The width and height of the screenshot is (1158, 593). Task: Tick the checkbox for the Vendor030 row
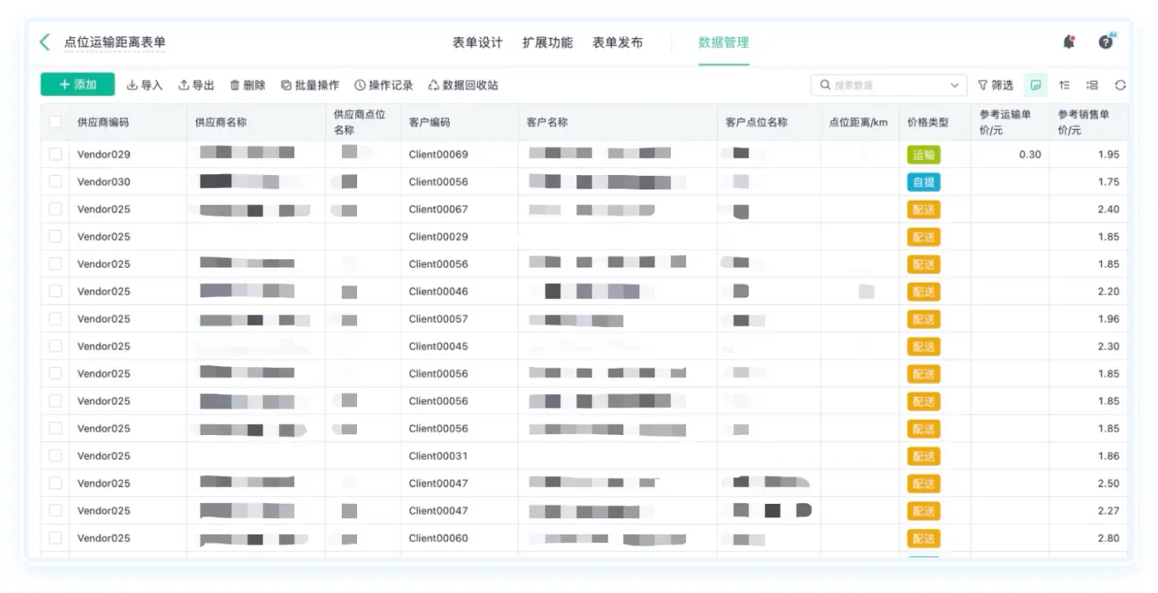tap(55, 182)
